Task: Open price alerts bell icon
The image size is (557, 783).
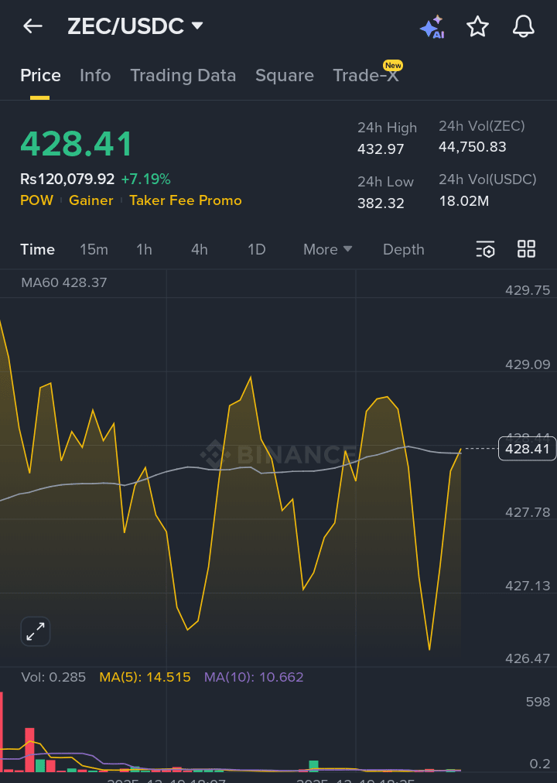Action: 524,26
